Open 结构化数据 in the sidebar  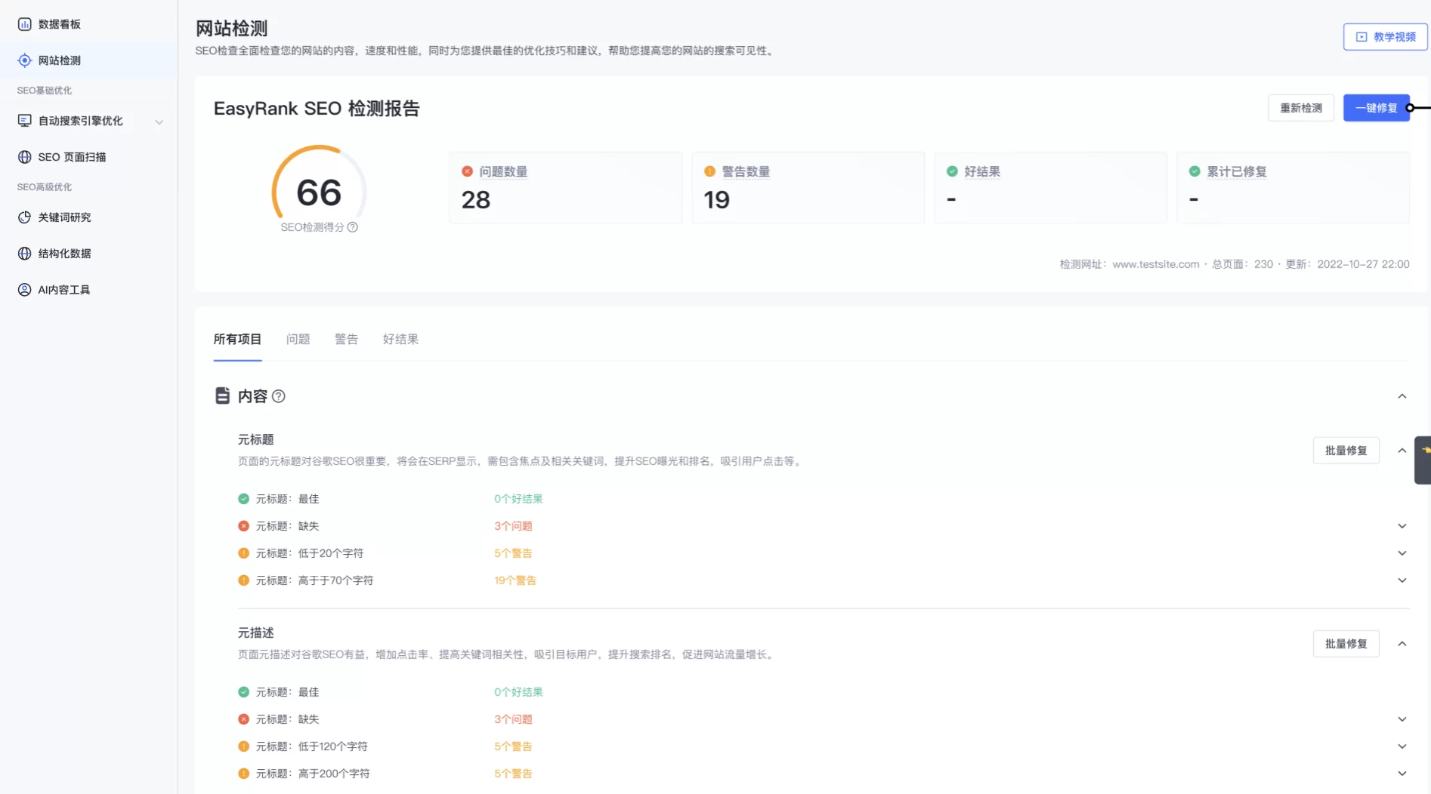(88, 254)
